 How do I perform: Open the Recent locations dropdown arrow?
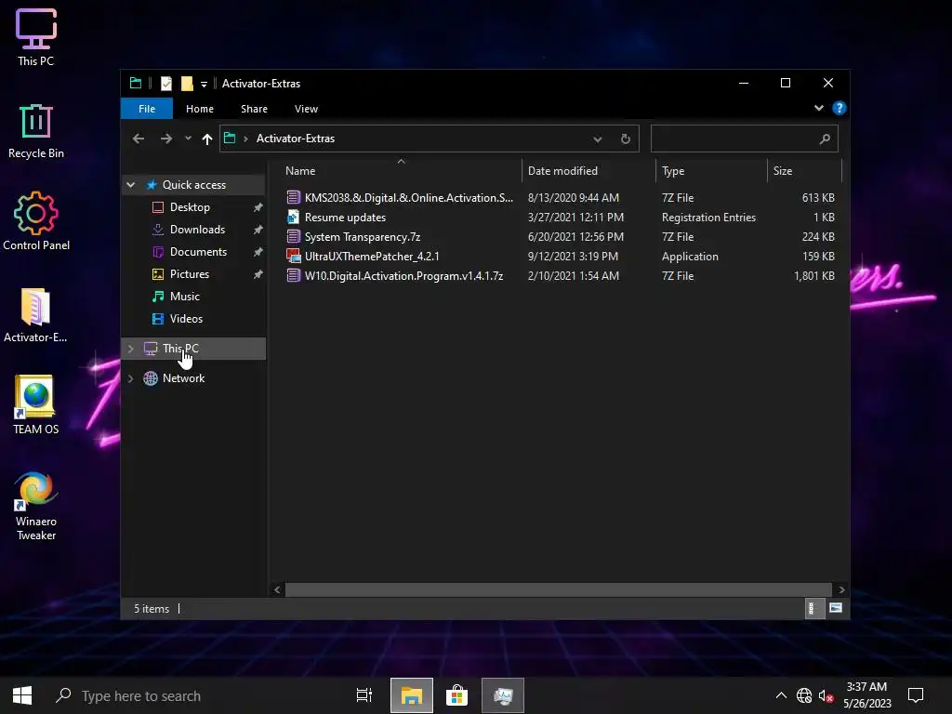(188, 139)
